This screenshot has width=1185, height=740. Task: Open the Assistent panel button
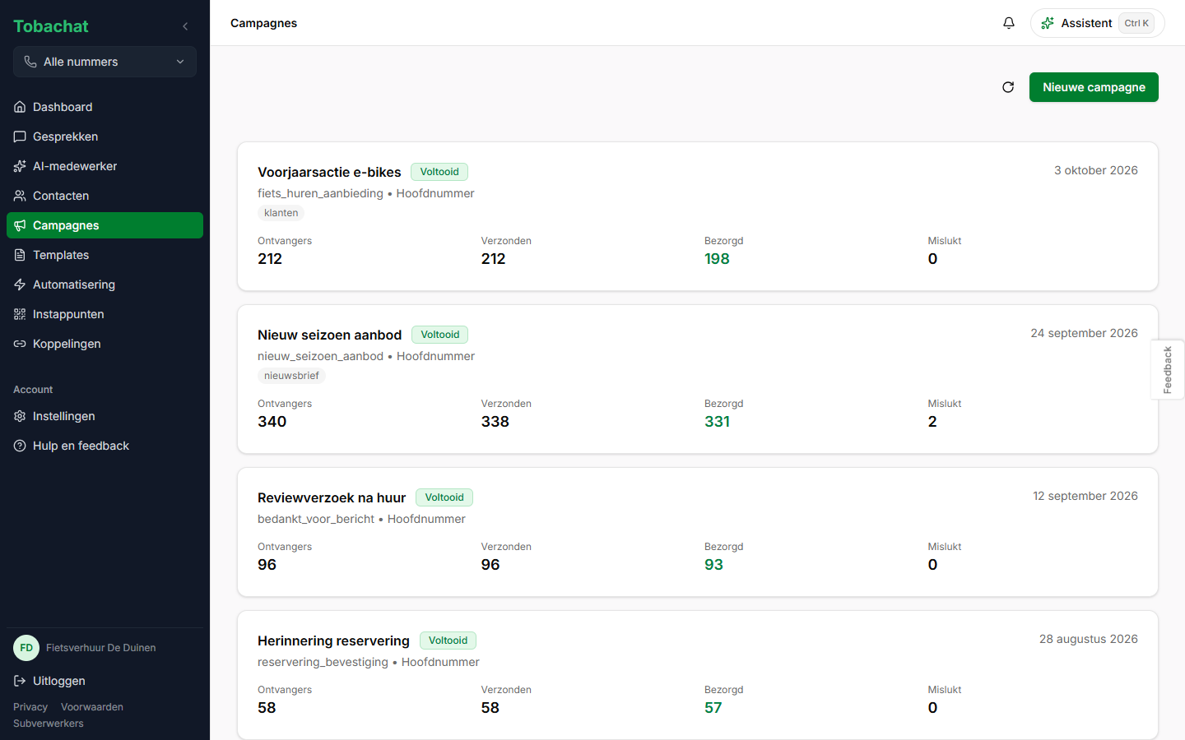(1097, 23)
